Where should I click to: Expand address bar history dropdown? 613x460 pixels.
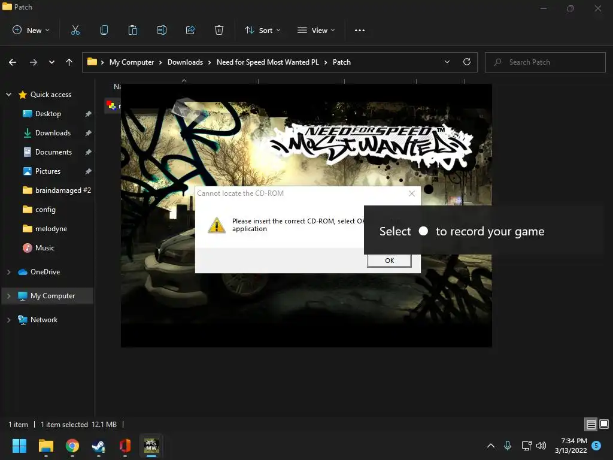447,62
